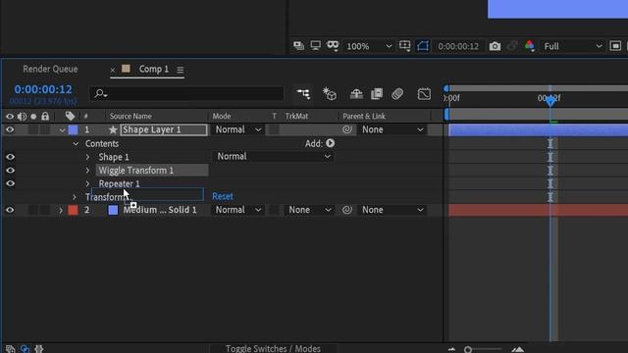Open Parent dropdown for Shape Layer 1

pos(392,129)
